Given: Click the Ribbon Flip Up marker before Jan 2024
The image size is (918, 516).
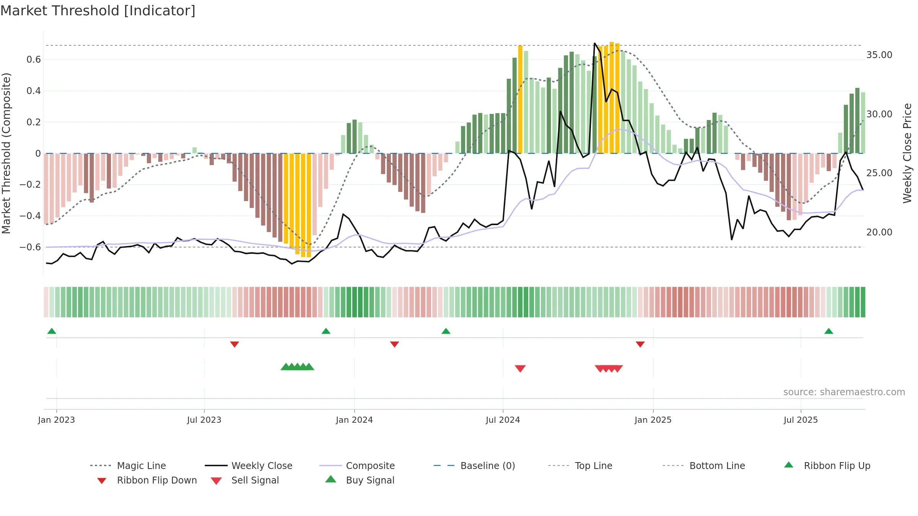Looking at the screenshot, I should point(326,331).
